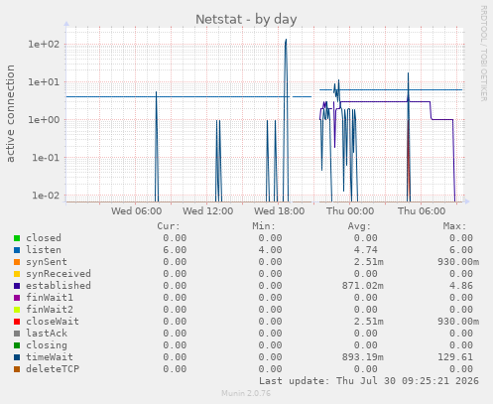Click the 'Avg:' column header
Viewport: 493px width, 404px height.
pyautogui.click(x=359, y=226)
